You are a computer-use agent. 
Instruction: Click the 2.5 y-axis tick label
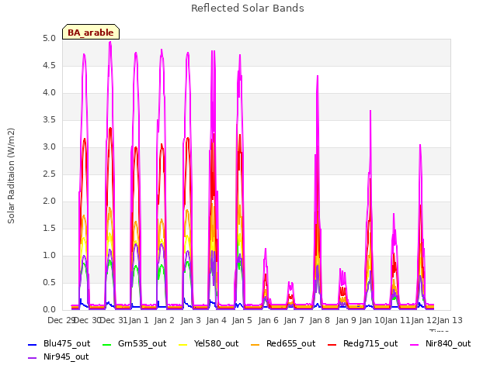tap(49, 174)
